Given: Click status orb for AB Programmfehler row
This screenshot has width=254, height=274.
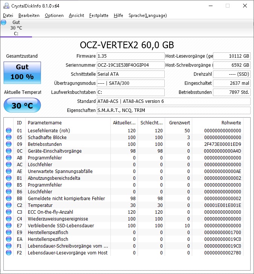Looking at the screenshot, I should [9, 158].
